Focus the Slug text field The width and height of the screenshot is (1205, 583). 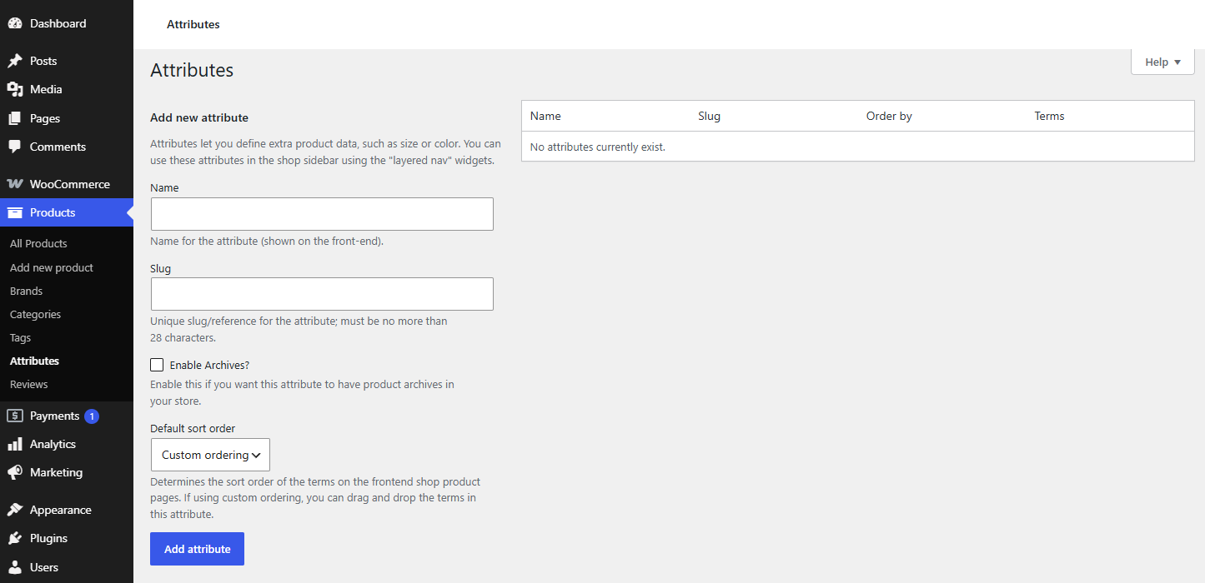click(322, 294)
